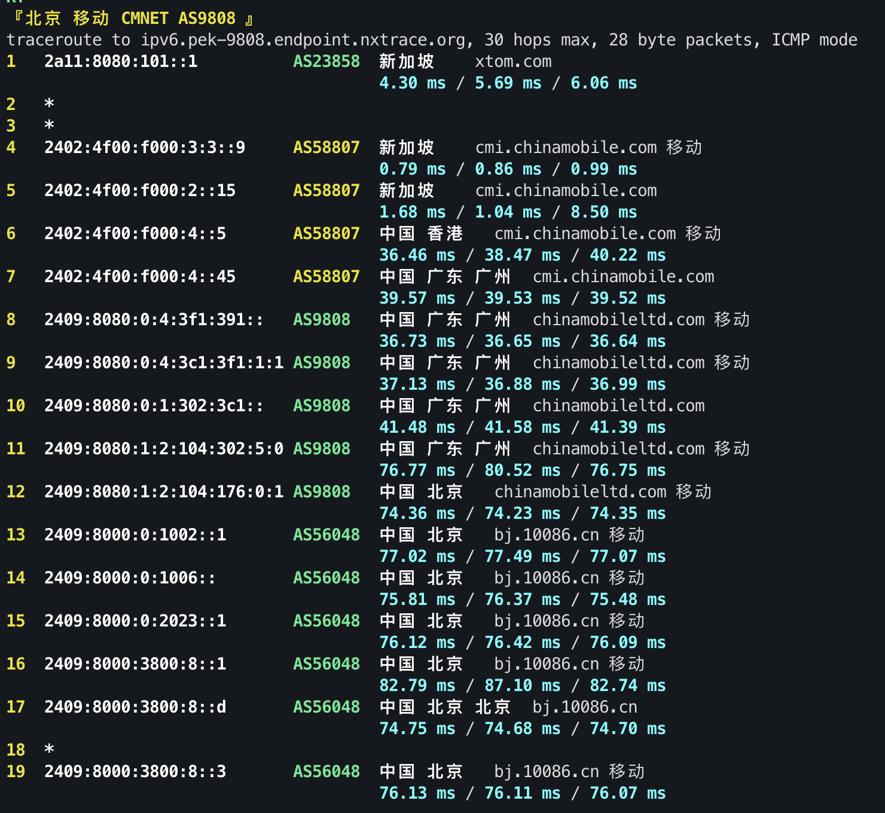
Task: Select address 2409:8080:1:2:104:176:0:1
Action: tap(164, 492)
